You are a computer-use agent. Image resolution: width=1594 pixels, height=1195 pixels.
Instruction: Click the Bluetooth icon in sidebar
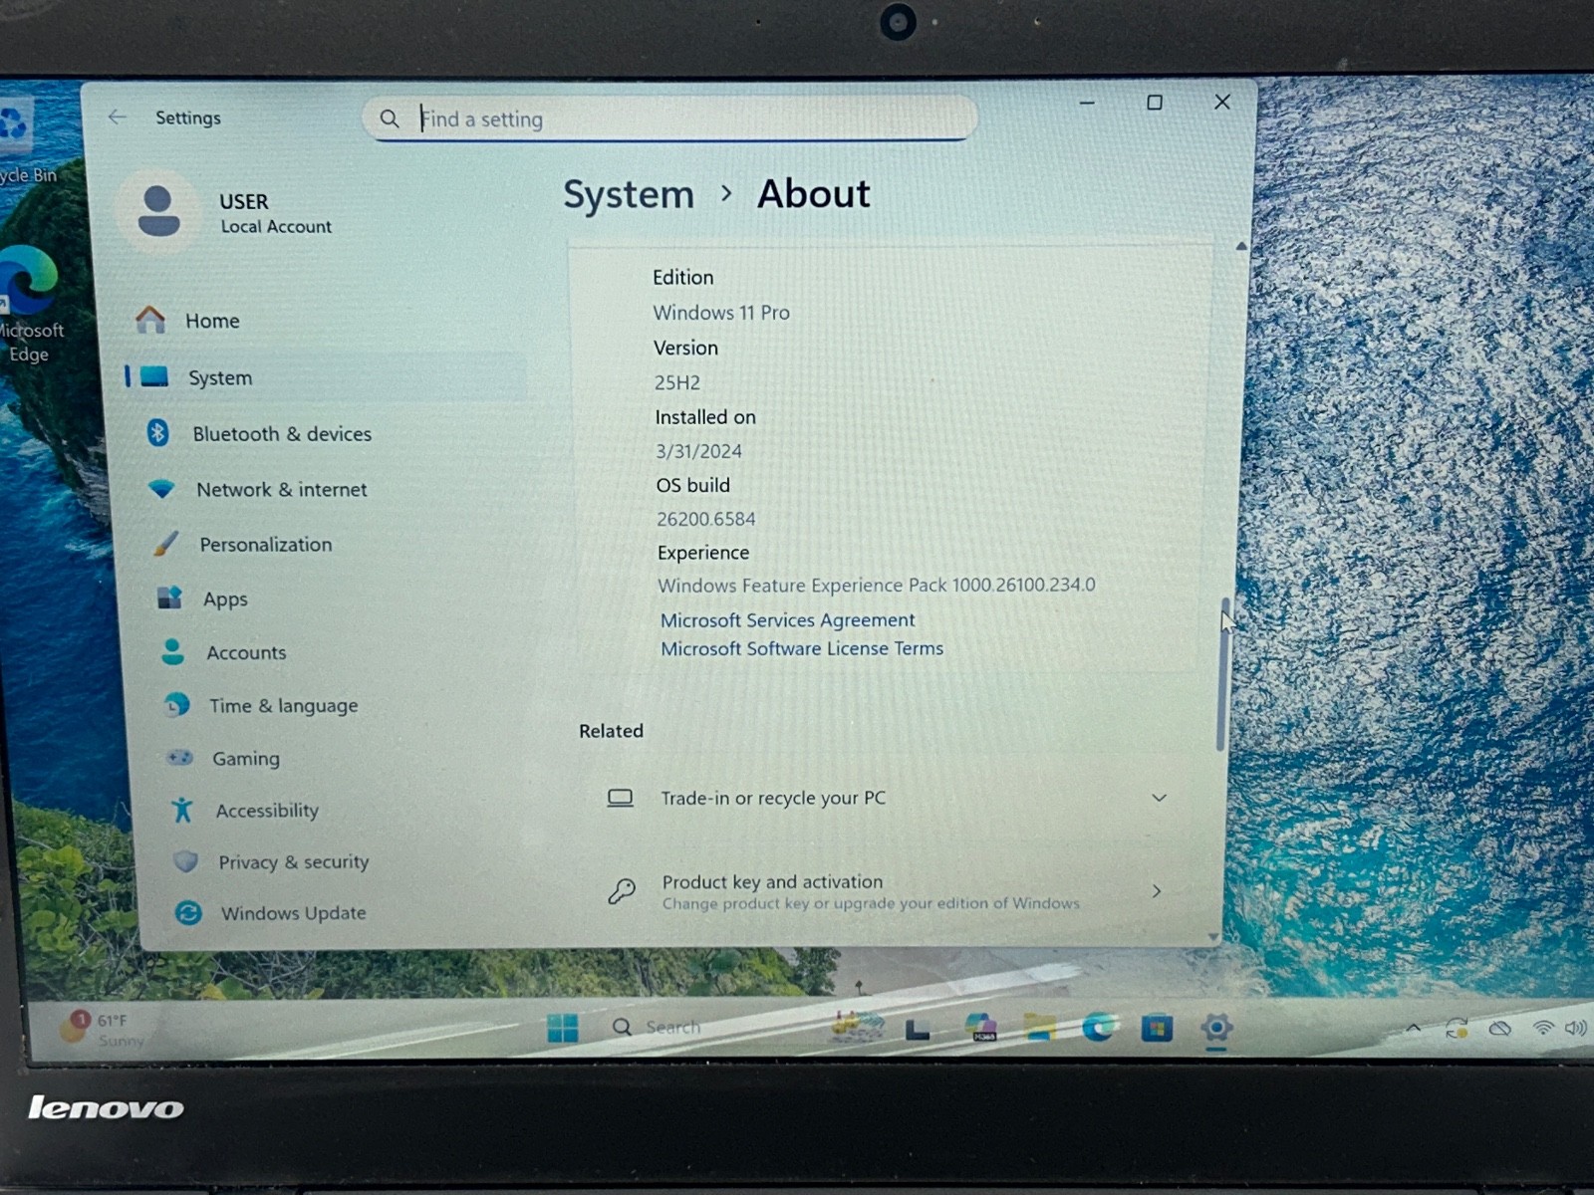(157, 433)
